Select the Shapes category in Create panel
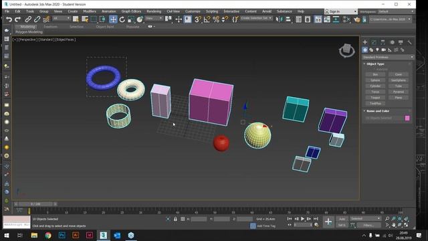The width and height of the screenshot is (428, 241). pyautogui.click(x=371, y=50)
